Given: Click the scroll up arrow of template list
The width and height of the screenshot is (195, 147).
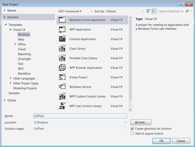Looking at the screenshot, I should [130, 18].
